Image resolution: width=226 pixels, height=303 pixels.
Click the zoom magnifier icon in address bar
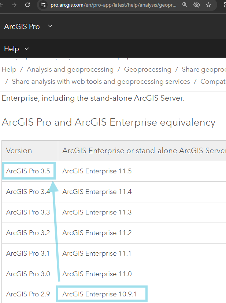[185, 5]
